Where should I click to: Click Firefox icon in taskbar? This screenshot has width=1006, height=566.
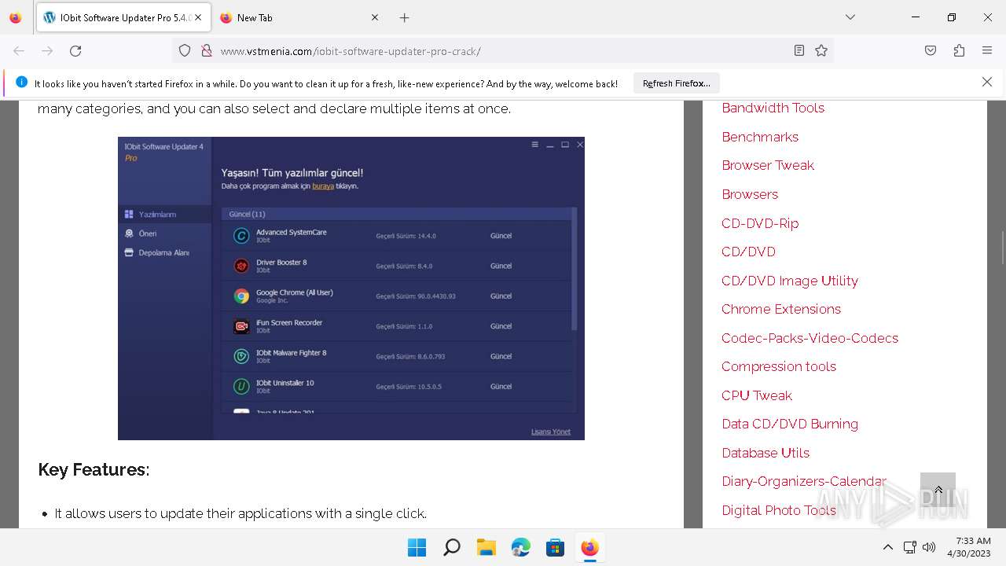(x=589, y=547)
